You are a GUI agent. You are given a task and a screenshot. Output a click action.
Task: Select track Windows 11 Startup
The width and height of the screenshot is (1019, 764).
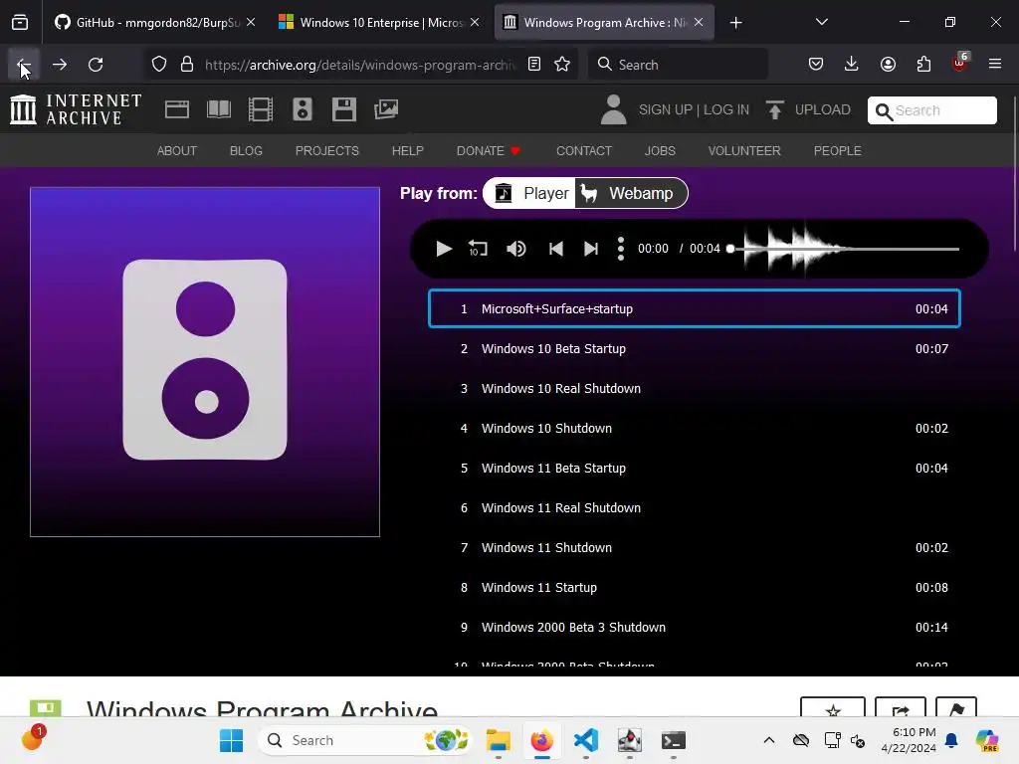[x=694, y=587]
